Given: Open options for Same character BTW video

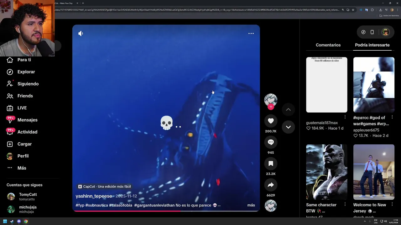Looking at the screenshot, I should point(345,204).
